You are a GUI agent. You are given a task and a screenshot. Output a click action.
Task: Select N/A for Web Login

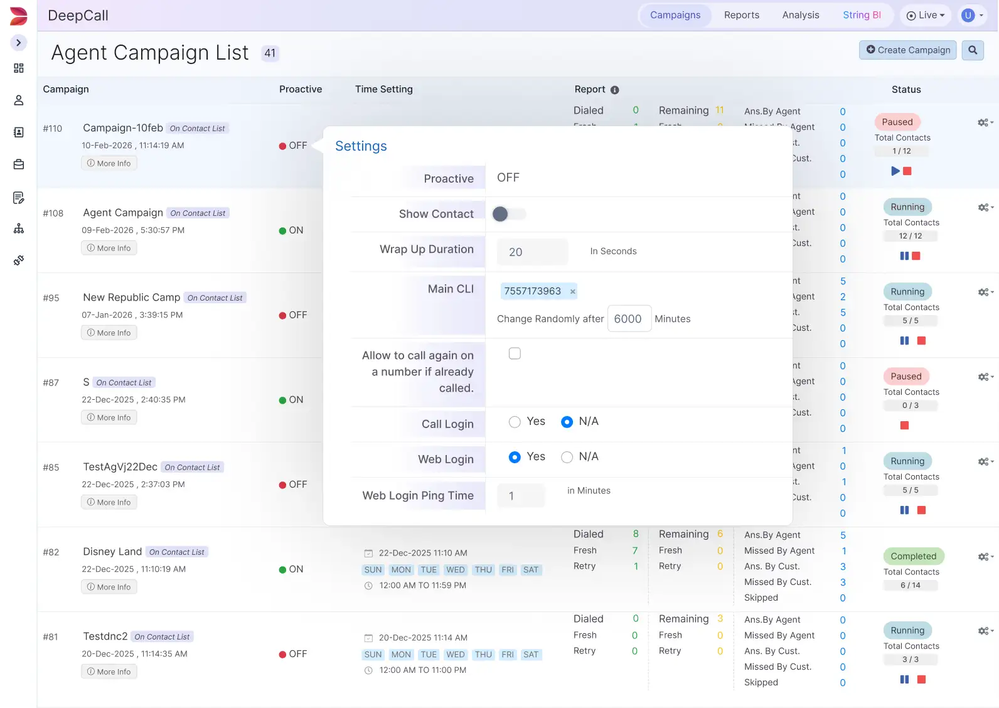pos(567,457)
